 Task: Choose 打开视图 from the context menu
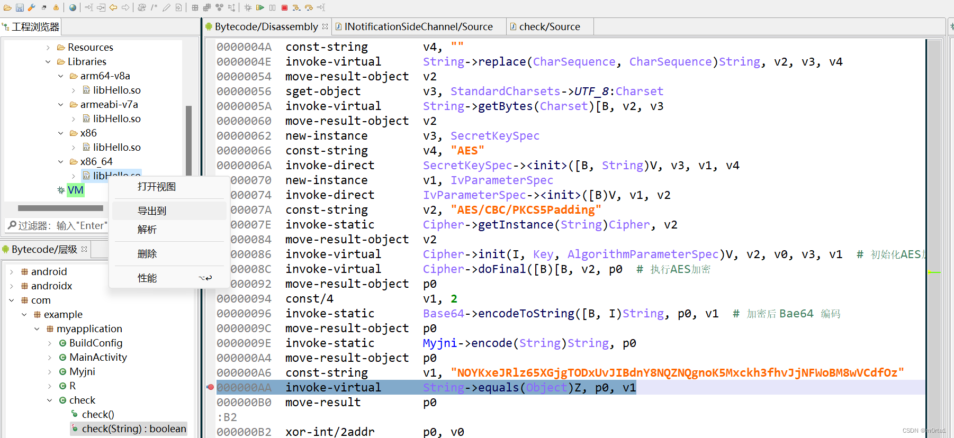(169, 187)
